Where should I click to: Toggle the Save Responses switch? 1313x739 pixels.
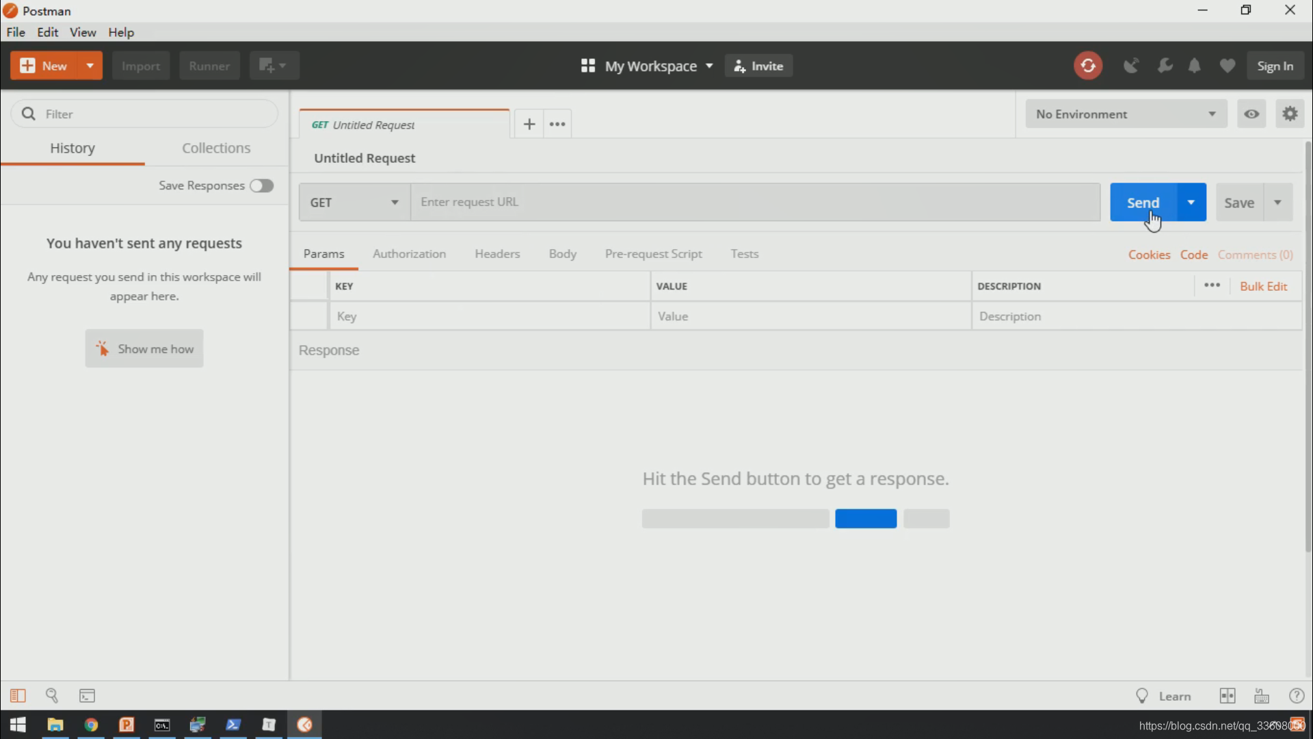point(263,185)
